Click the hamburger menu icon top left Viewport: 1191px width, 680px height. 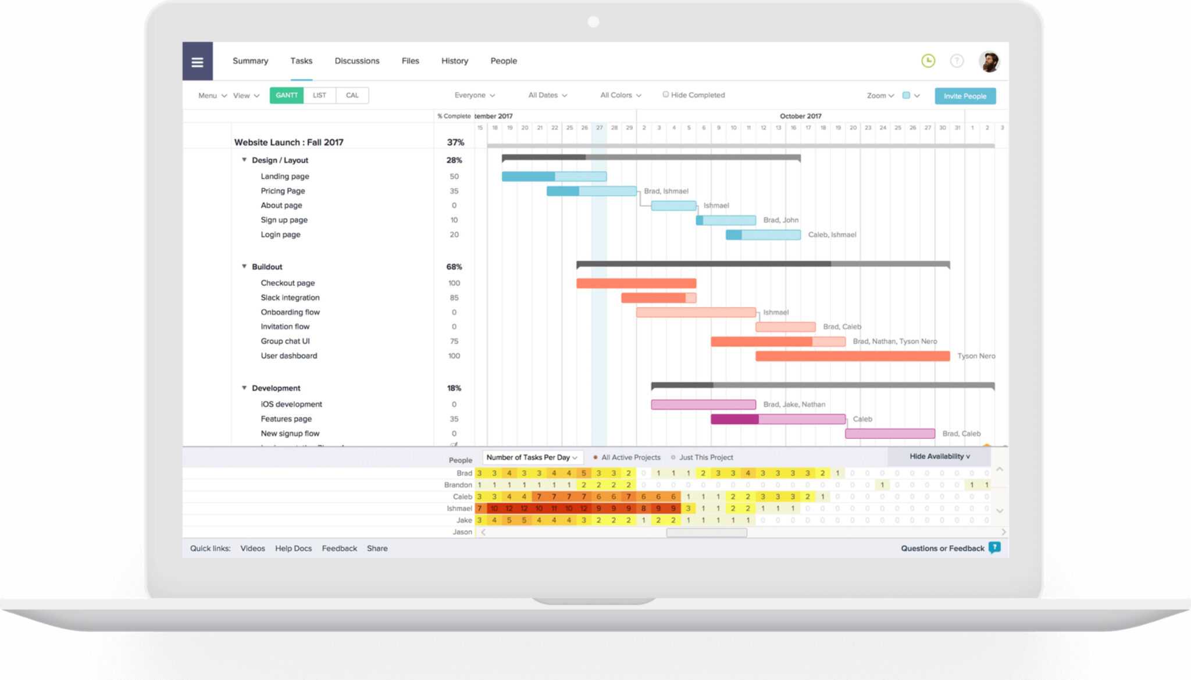[x=197, y=60]
